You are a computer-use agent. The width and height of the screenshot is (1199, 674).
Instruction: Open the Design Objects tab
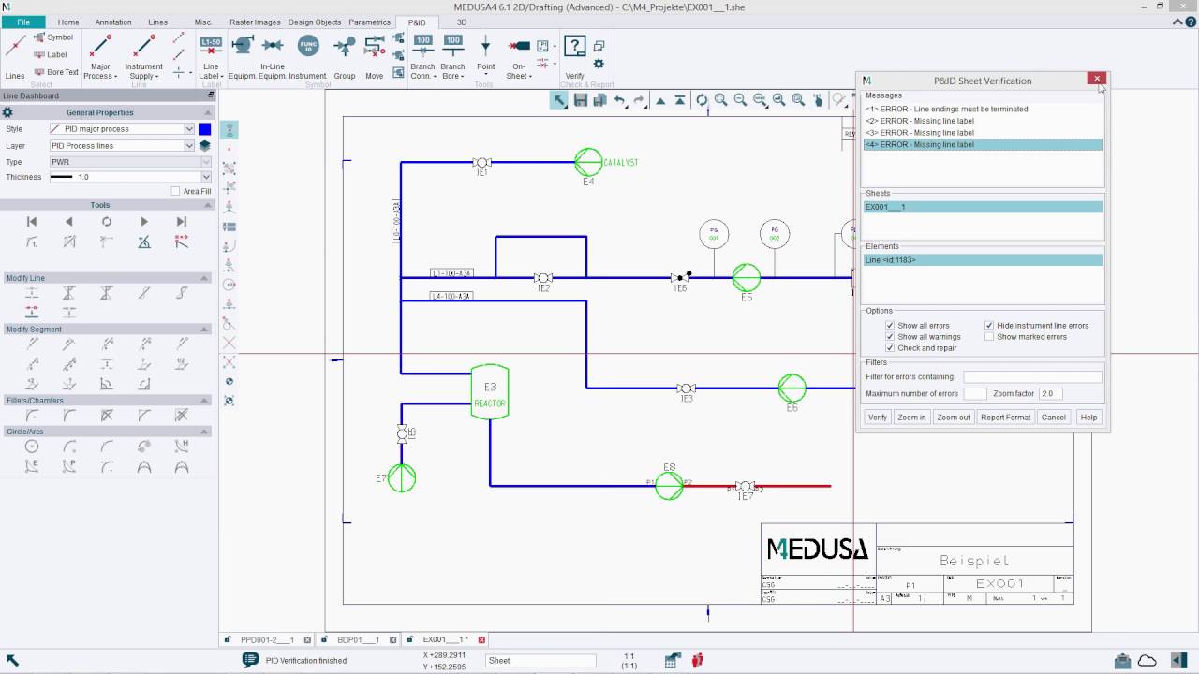coord(315,22)
